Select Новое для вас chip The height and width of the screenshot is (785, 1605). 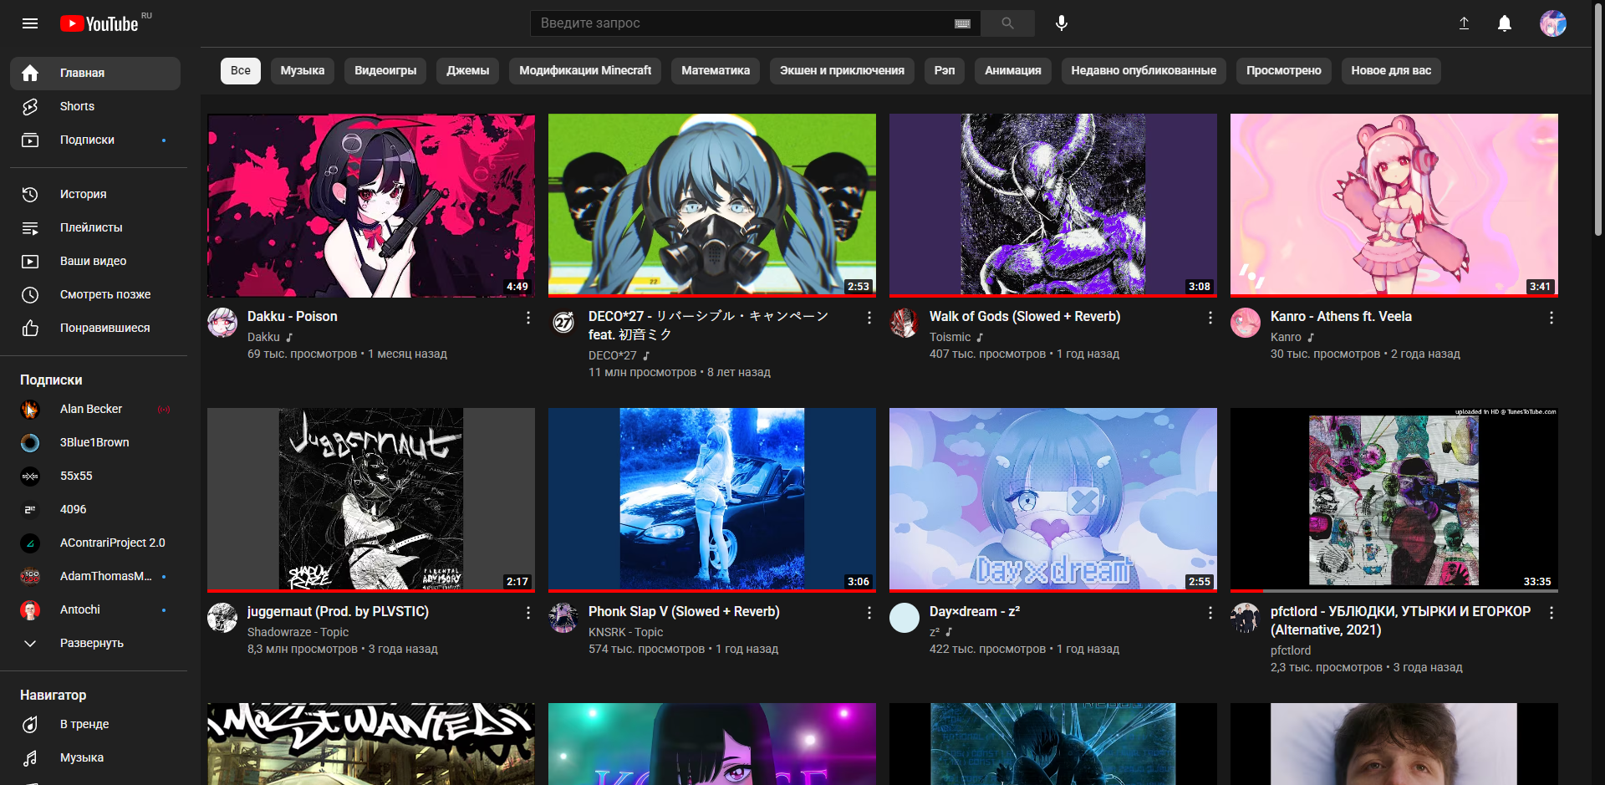click(1391, 71)
